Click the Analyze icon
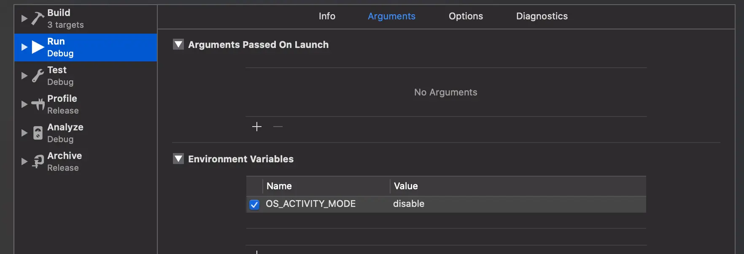 pyautogui.click(x=38, y=133)
